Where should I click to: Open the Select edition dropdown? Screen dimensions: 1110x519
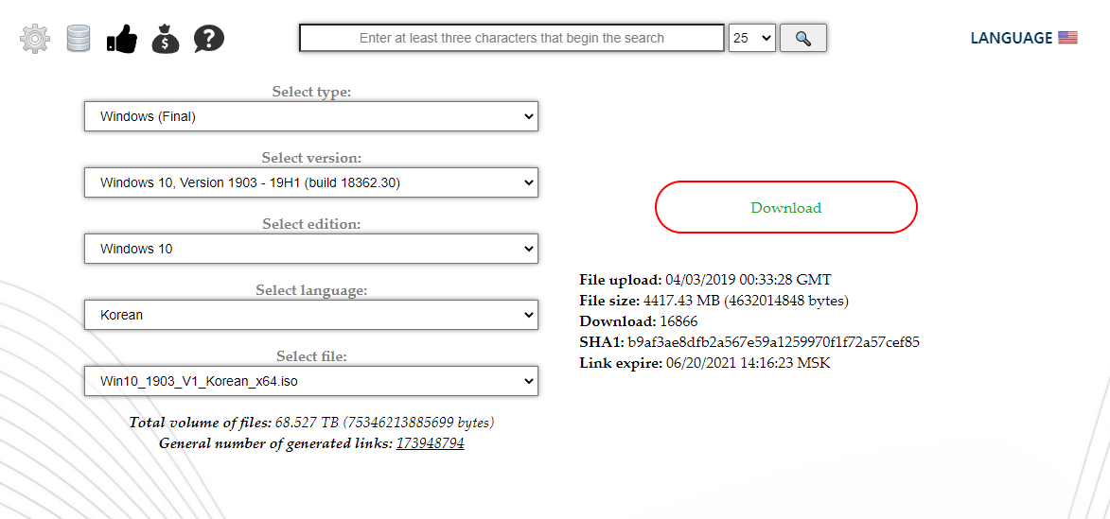tap(310, 249)
